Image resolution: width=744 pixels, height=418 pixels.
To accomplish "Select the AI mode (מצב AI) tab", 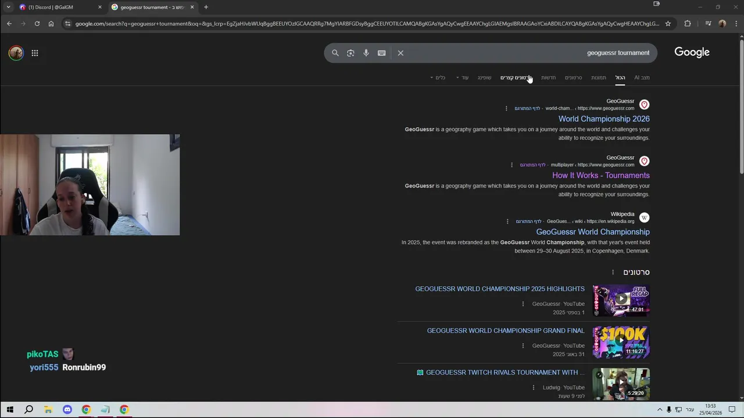I will [x=642, y=78].
